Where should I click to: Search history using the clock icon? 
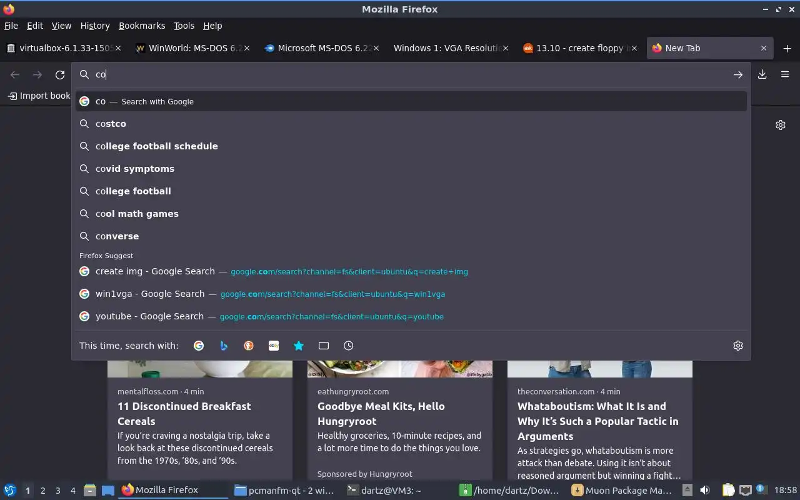[x=349, y=346]
